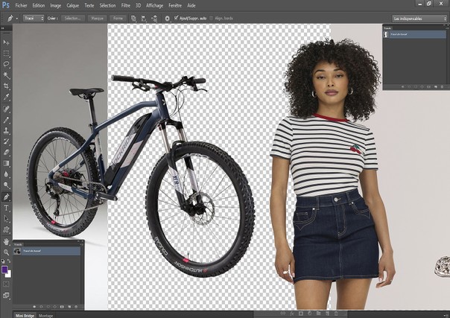Select the Move tool at top of toolbox

[7, 44]
